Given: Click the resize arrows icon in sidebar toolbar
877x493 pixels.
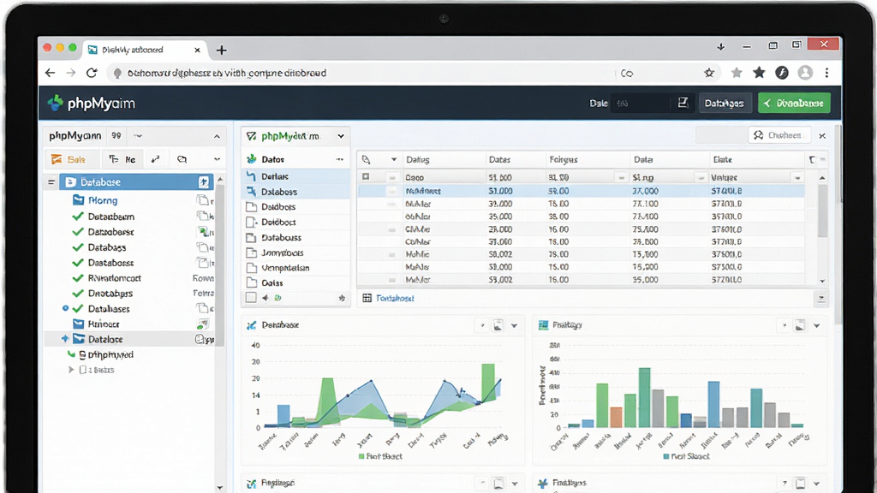Looking at the screenshot, I should (156, 159).
